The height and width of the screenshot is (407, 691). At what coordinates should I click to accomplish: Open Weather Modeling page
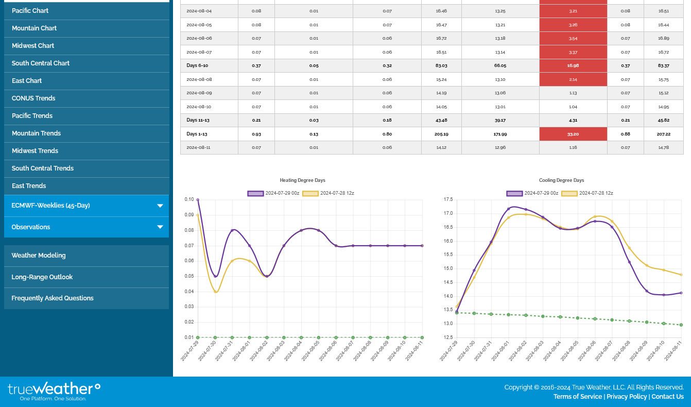coord(39,256)
